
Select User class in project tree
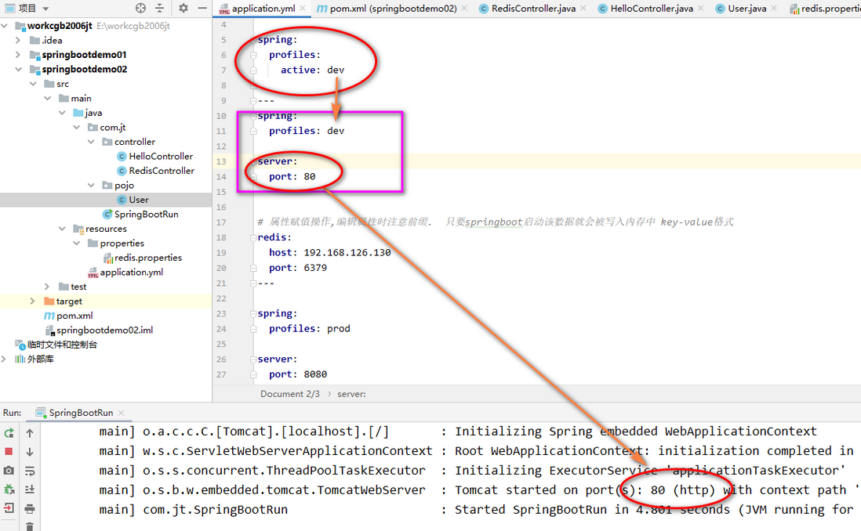tap(138, 200)
